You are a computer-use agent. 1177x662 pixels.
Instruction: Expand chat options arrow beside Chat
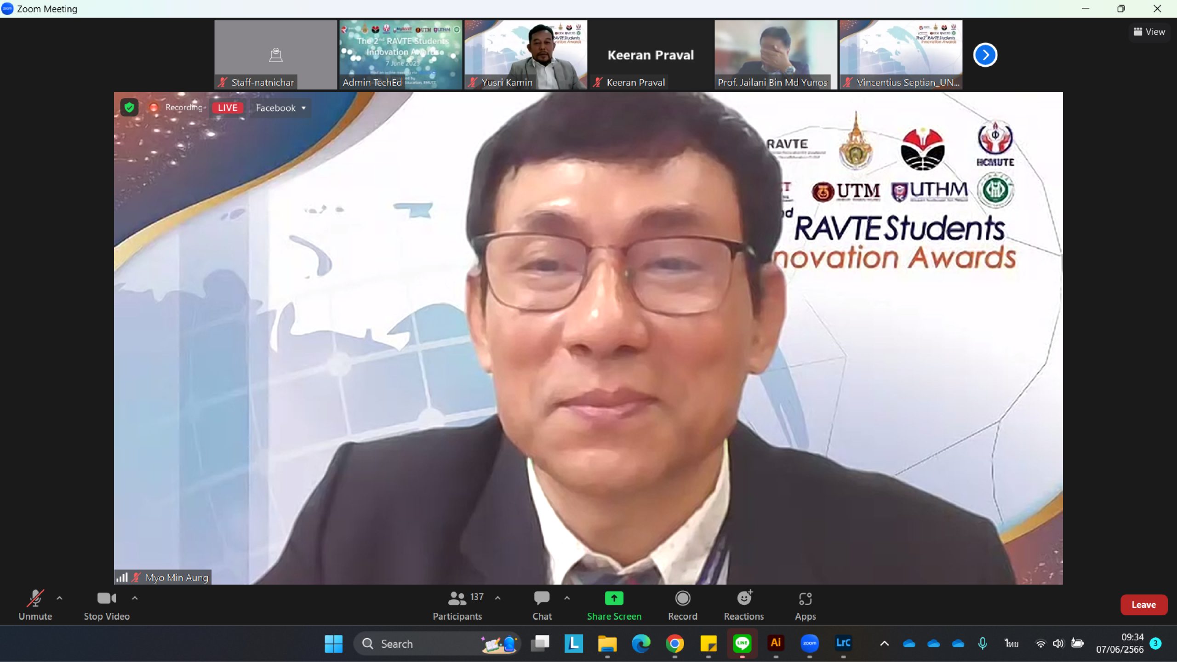pos(567,598)
